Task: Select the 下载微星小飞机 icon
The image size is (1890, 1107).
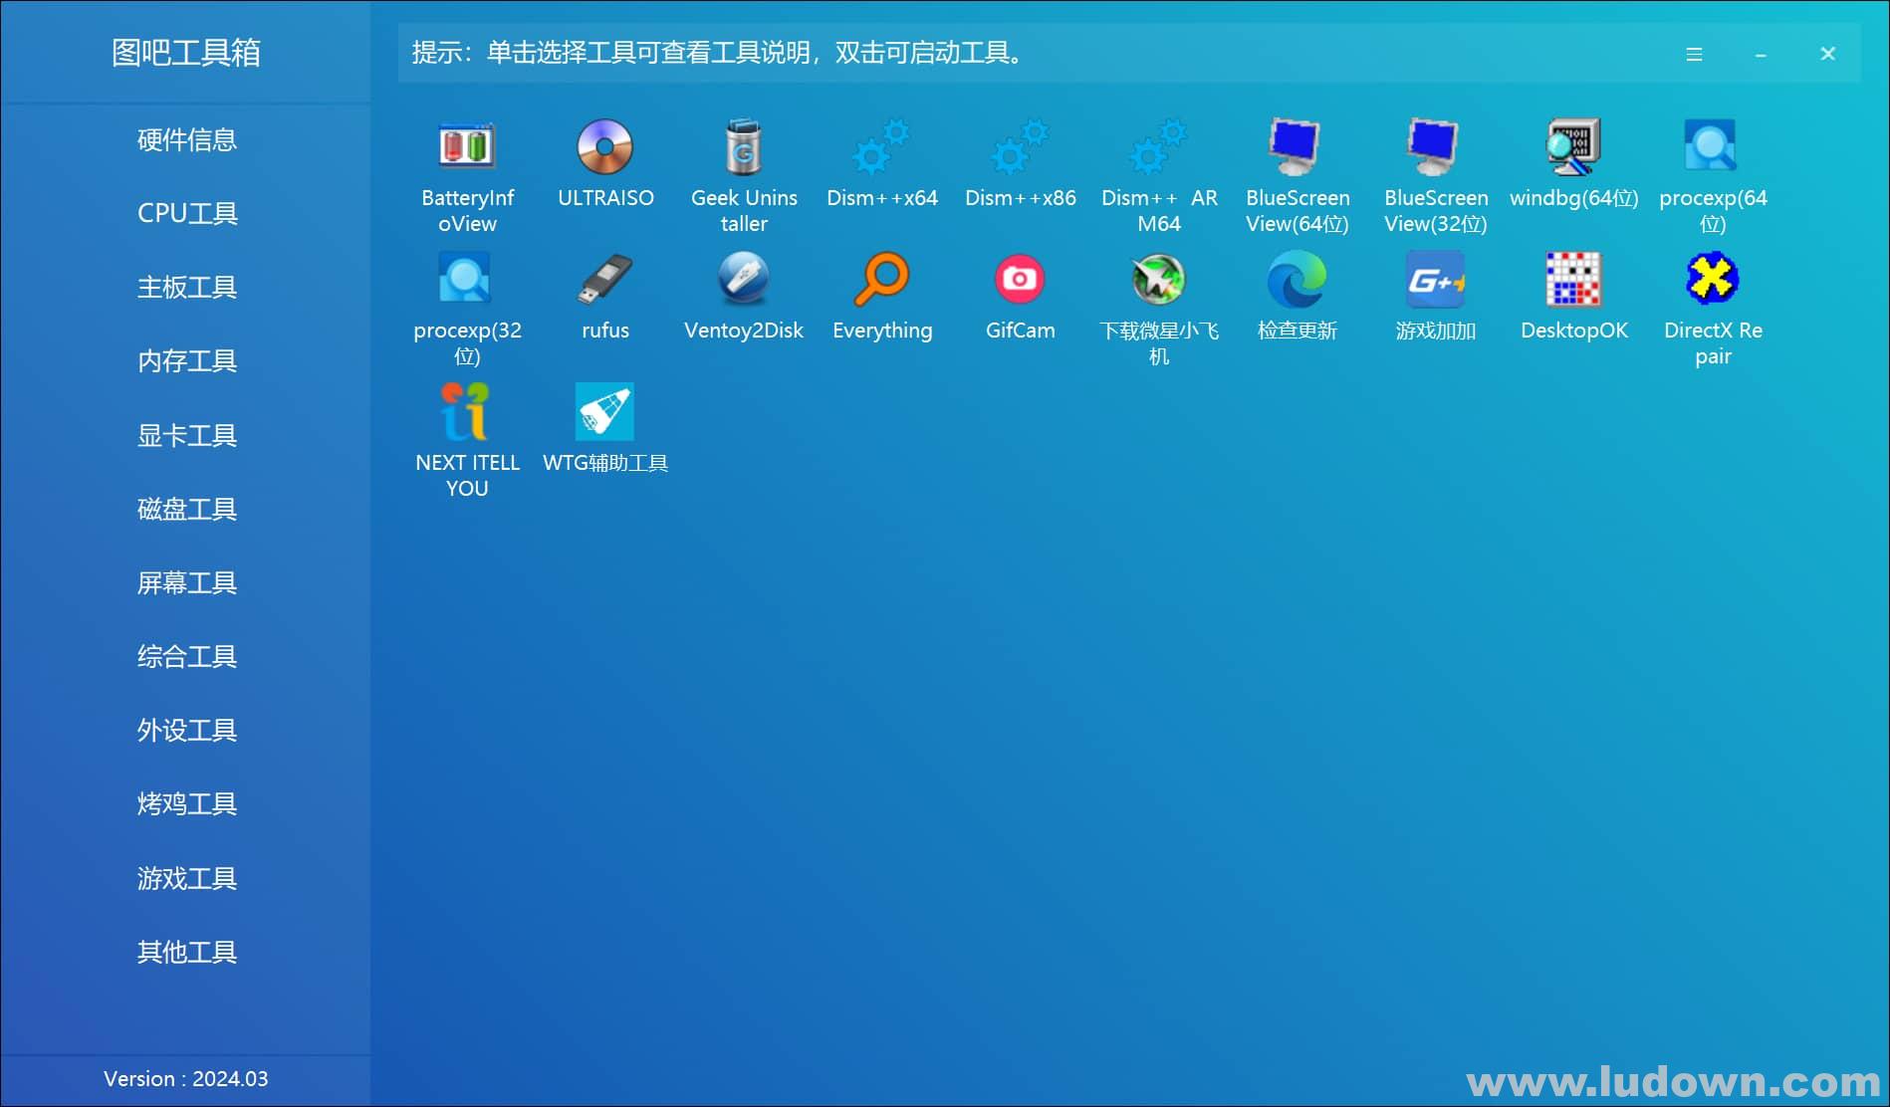Action: [1159, 279]
